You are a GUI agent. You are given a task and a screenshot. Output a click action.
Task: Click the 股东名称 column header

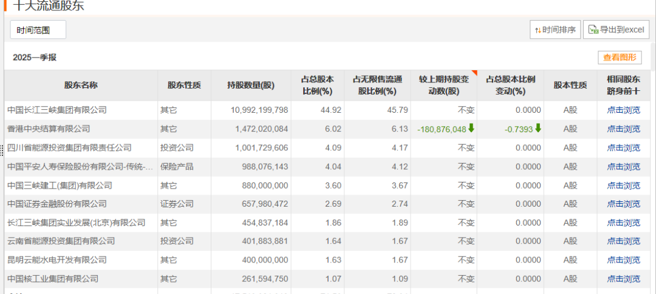tap(81, 85)
